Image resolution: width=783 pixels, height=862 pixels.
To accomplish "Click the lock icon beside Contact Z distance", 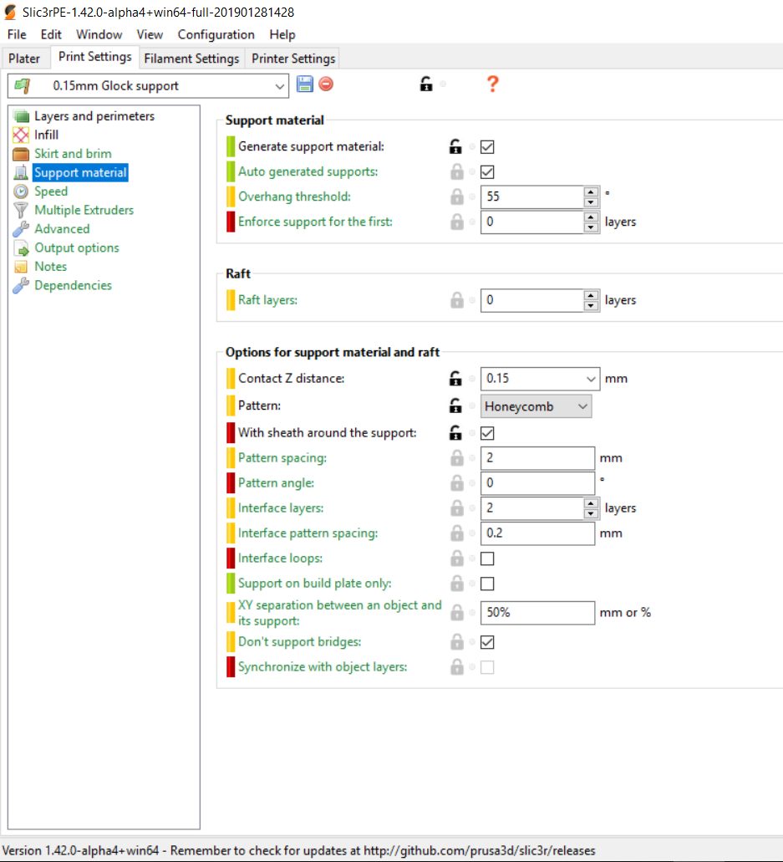I will coord(455,379).
